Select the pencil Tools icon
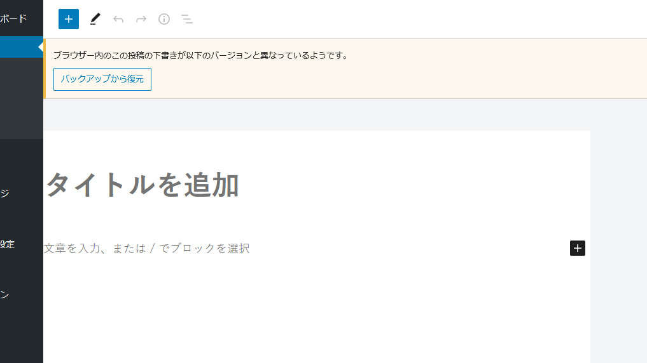This screenshot has height=363, width=647. tap(95, 19)
